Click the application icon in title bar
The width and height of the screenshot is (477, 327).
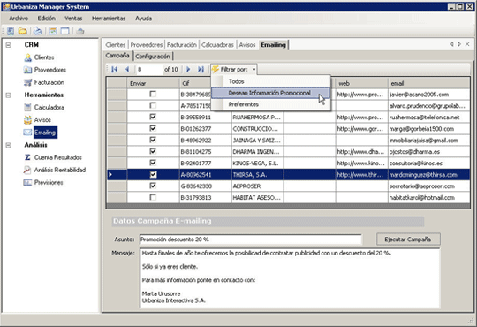[x=6, y=6]
